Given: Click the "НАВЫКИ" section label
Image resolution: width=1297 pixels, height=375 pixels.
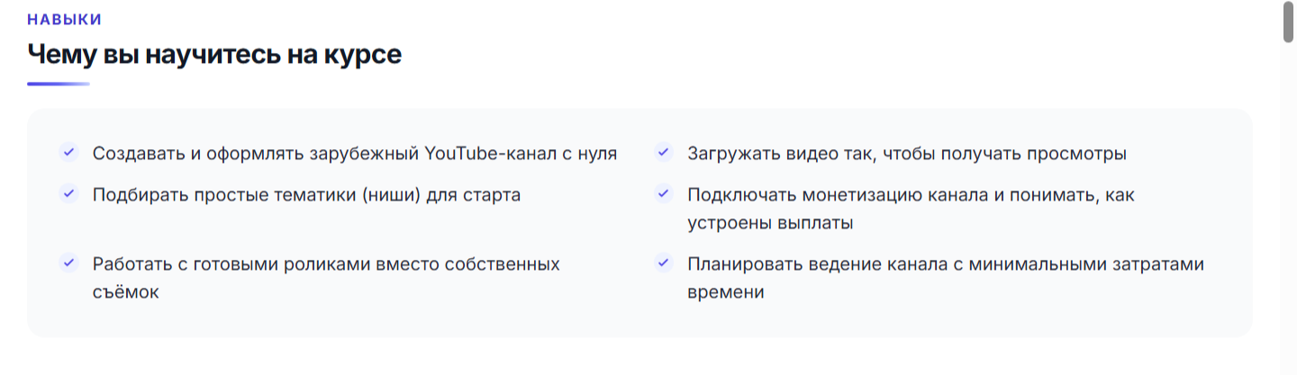Looking at the screenshot, I should tap(64, 20).
